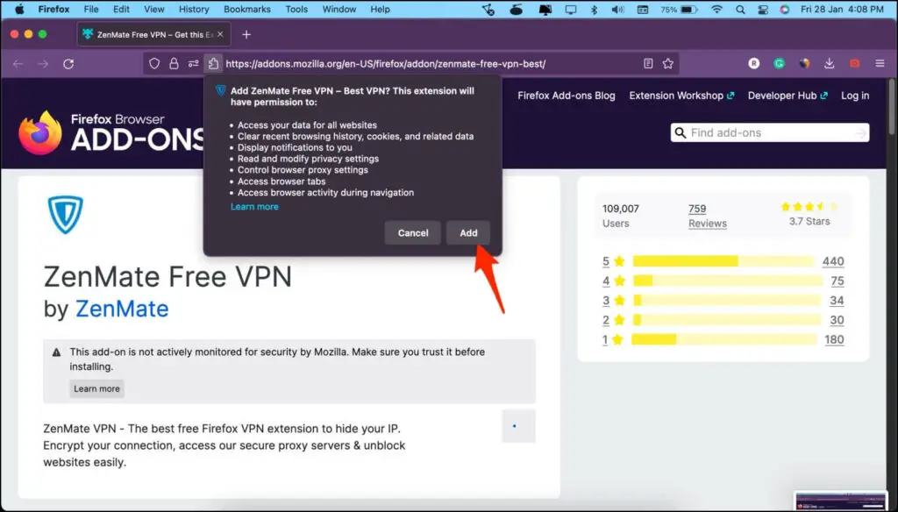
Task: Open the Tools menu
Action: [296, 9]
